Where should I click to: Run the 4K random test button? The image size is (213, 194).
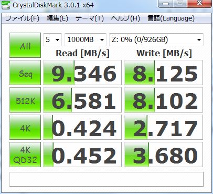click(25, 127)
